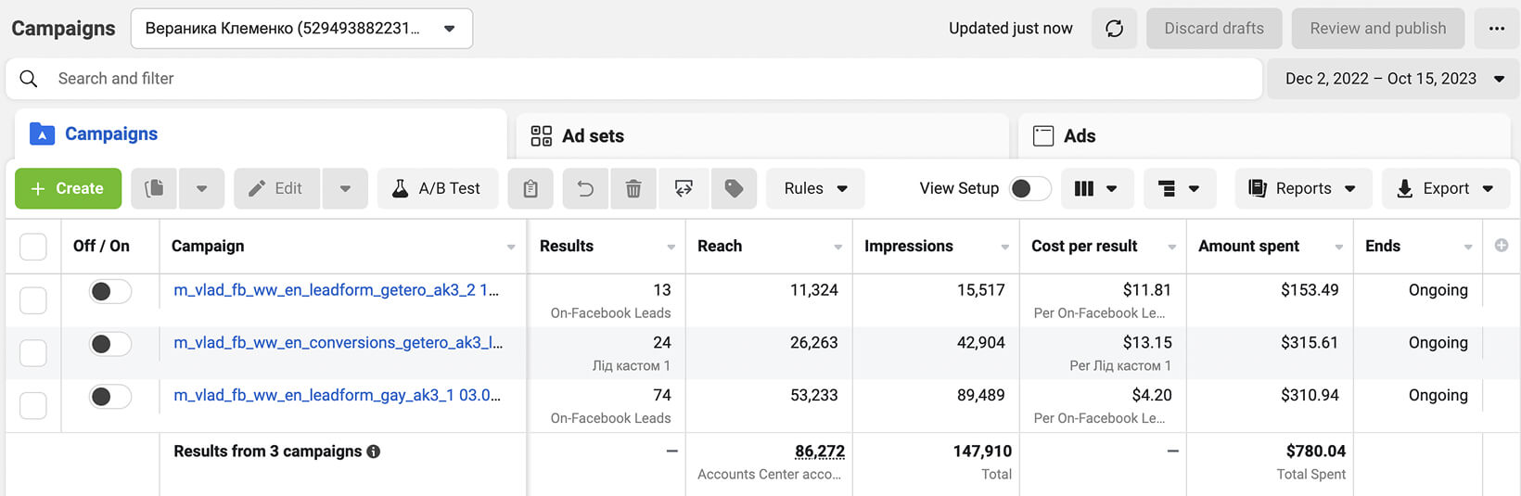Toggle the View Setup switch
Screen dimensions: 1521x496
pos(1030,188)
